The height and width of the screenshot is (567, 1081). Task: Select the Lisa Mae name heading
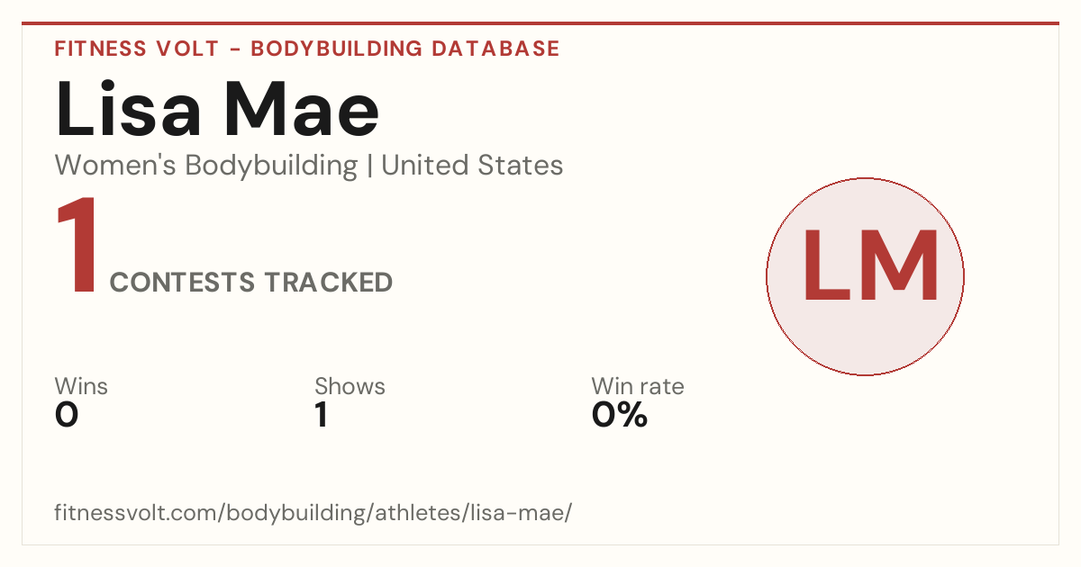217,109
